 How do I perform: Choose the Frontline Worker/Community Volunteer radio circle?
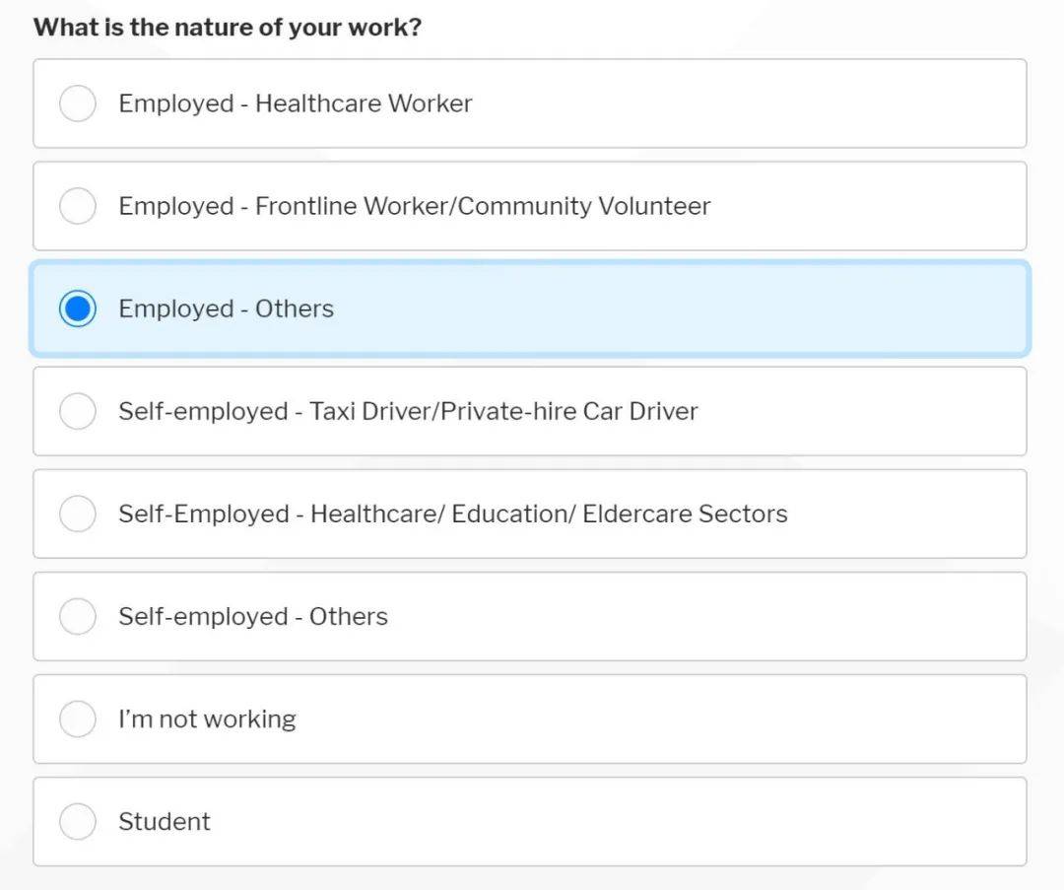click(x=78, y=206)
